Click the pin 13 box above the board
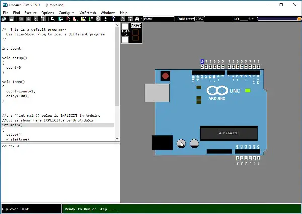Viewport: 302px width, 214px height. (202, 66)
